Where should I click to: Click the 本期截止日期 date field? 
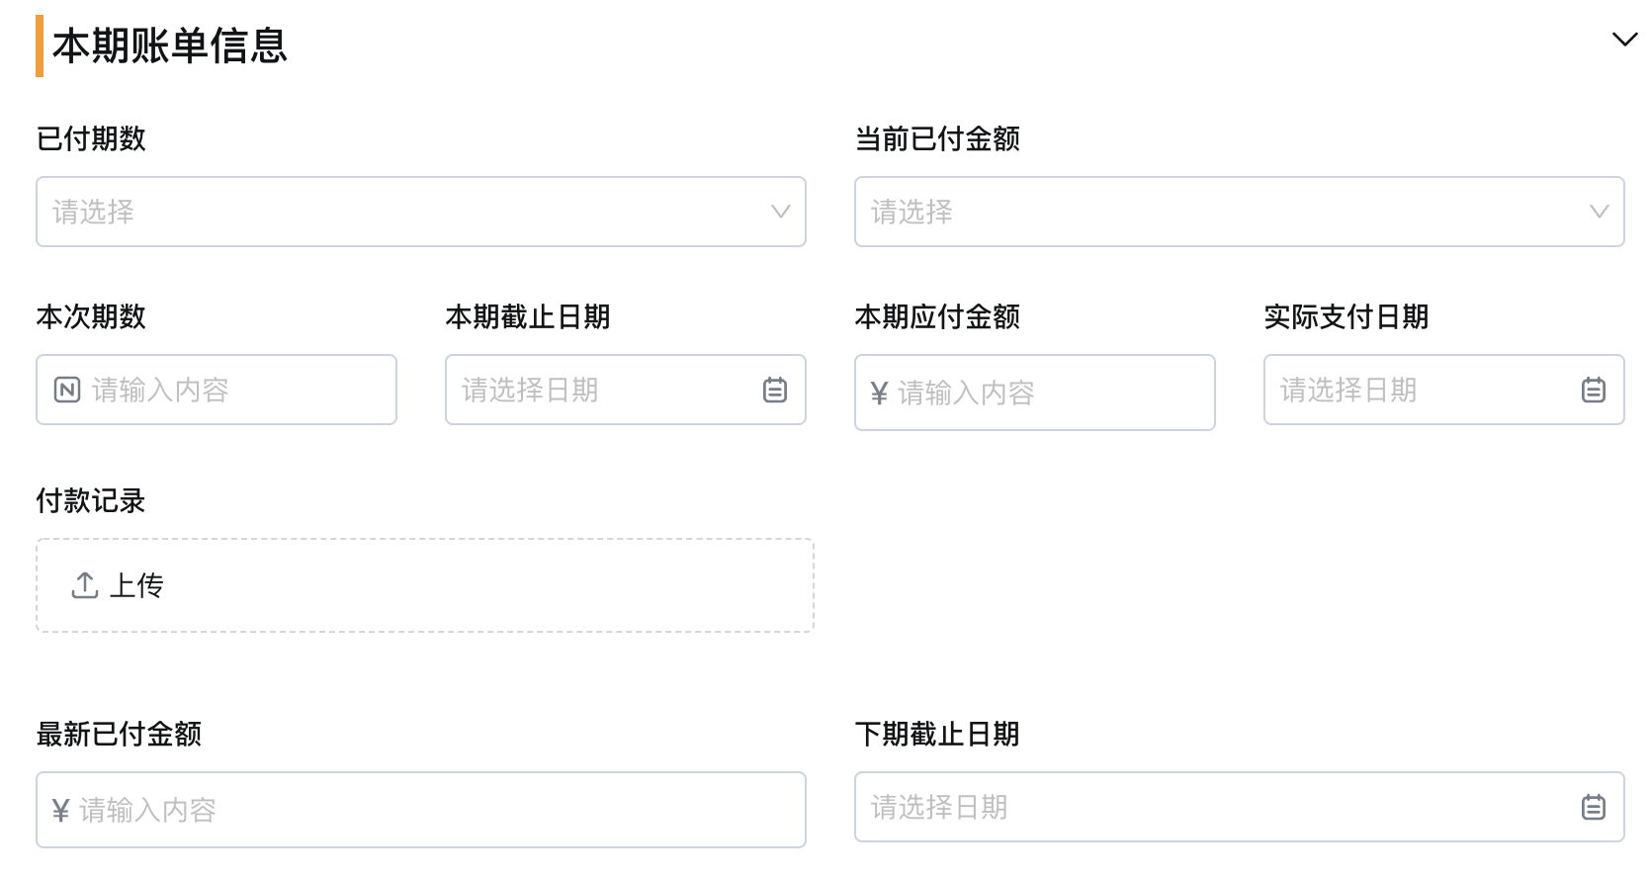626,390
